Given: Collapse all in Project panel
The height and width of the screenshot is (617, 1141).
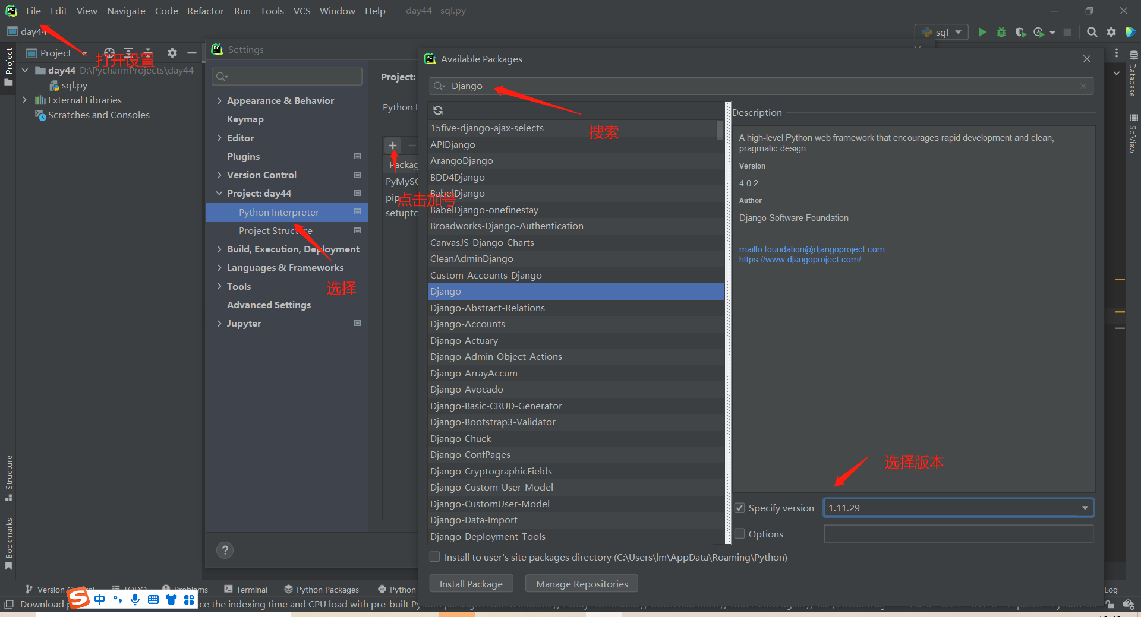Looking at the screenshot, I should [149, 53].
